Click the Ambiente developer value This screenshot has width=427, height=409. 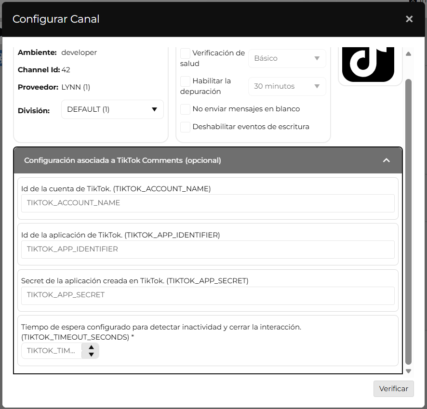[79, 53]
